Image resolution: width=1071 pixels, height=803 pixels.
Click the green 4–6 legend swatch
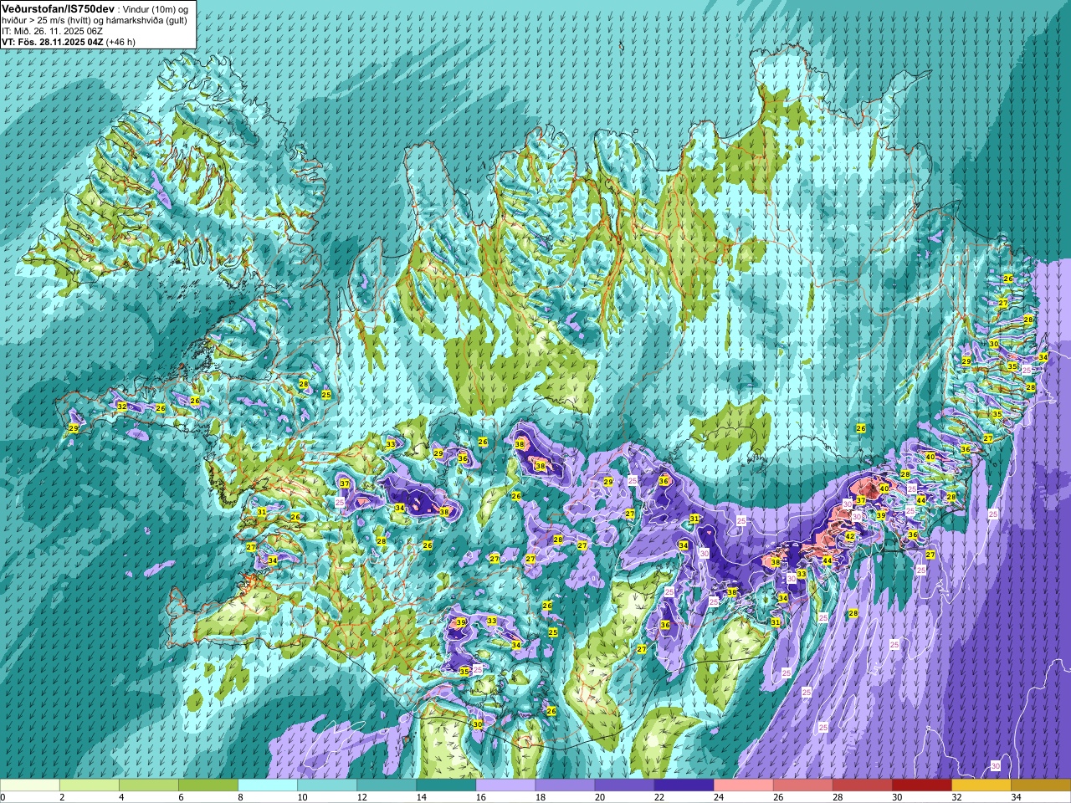point(149,785)
